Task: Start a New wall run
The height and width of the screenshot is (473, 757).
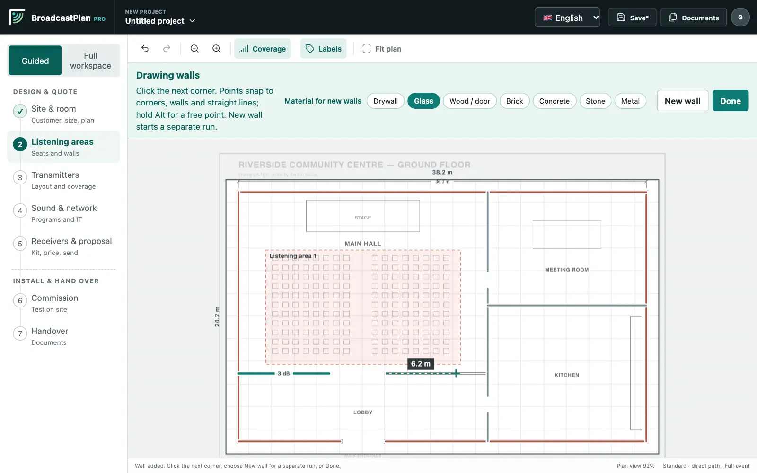Action: 682,101
